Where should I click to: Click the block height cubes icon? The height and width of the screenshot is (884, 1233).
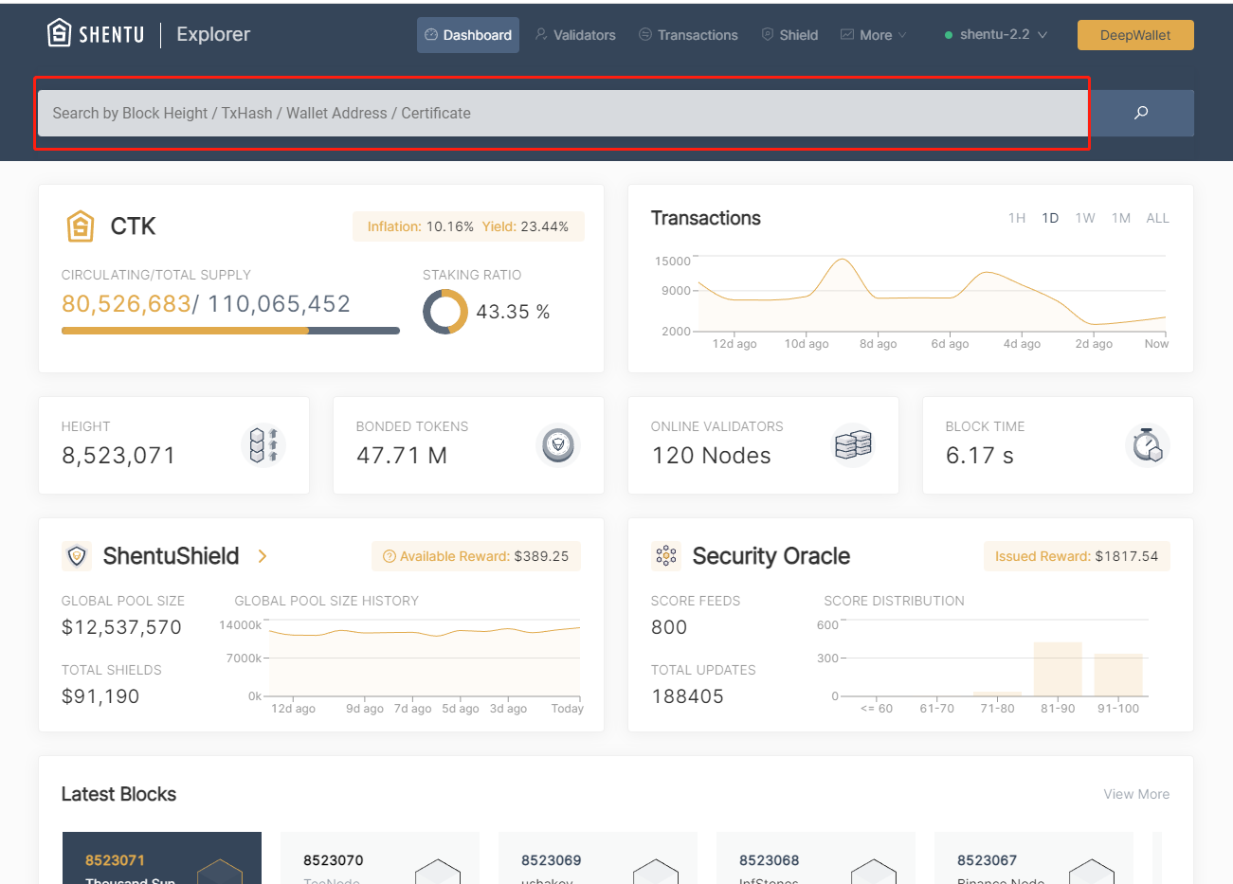[263, 445]
